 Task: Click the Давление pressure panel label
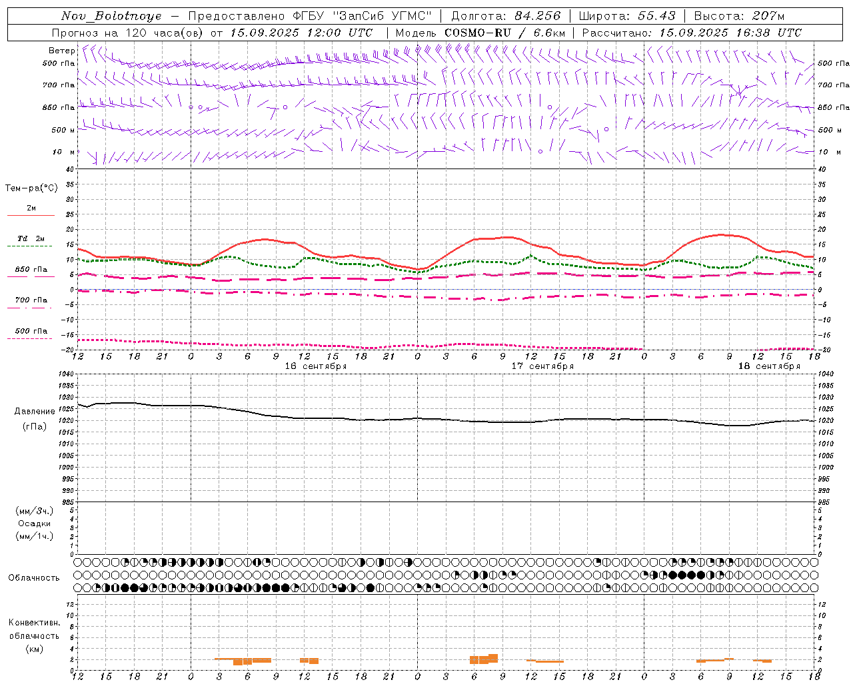pos(35,412)
